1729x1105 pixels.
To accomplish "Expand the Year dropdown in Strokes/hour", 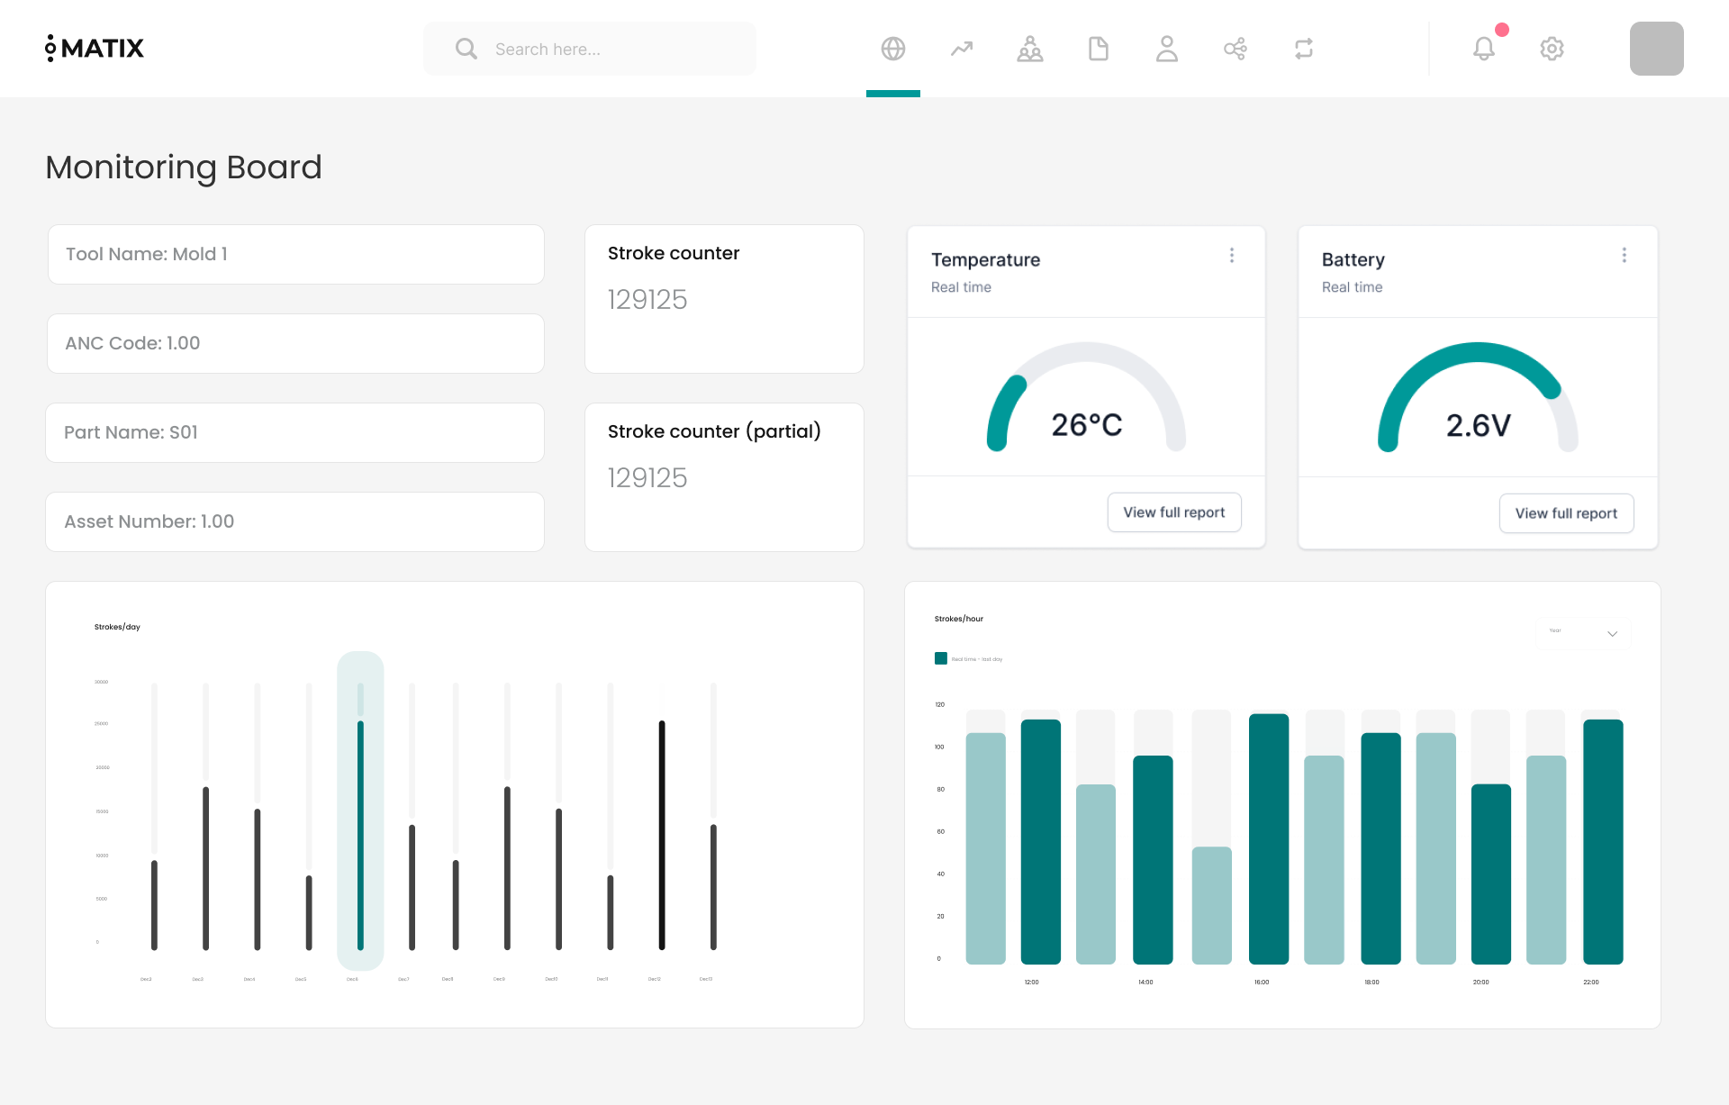I will pyautogui.click(x=1583, y=633).
